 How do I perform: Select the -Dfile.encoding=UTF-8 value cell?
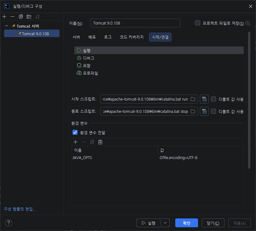201,157
